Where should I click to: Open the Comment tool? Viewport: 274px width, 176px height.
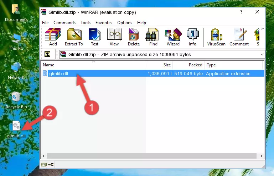[x=239, y=37]
